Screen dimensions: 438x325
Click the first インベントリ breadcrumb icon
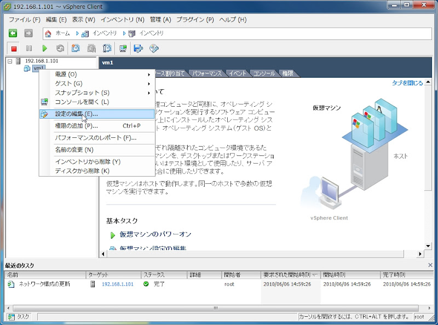(85, 33)
